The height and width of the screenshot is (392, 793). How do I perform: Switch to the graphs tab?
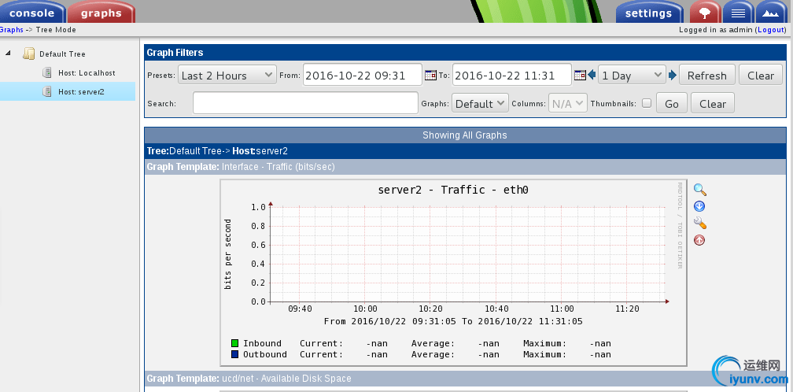(101, 12)
